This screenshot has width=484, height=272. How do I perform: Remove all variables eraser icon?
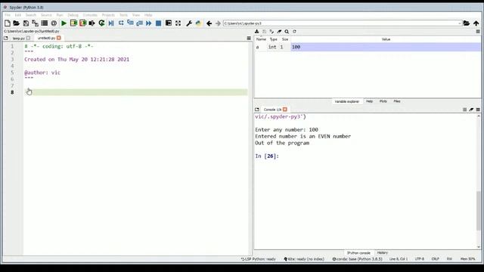coord(279,32)
